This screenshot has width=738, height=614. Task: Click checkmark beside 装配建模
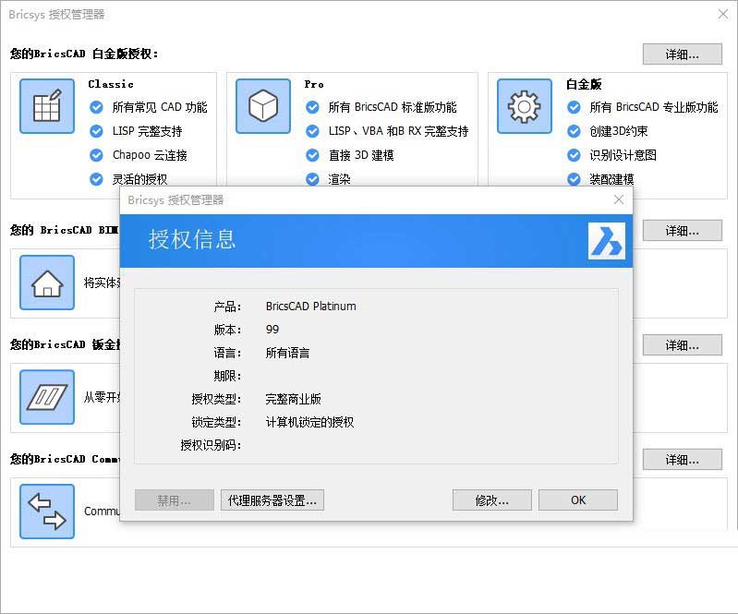(574, 179)
